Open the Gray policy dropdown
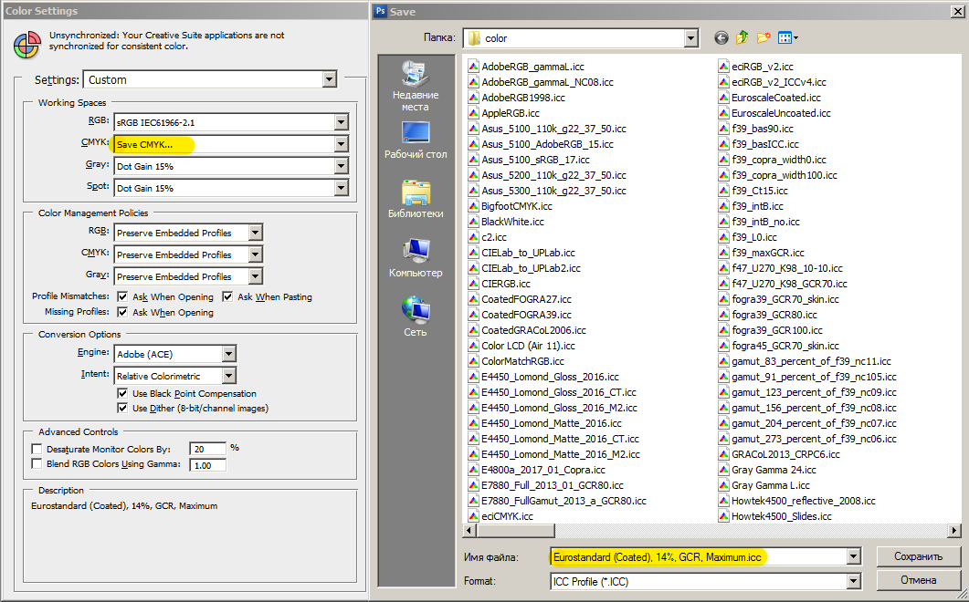The height and width of the screenshot is (602, 969). tap(255, 276)
